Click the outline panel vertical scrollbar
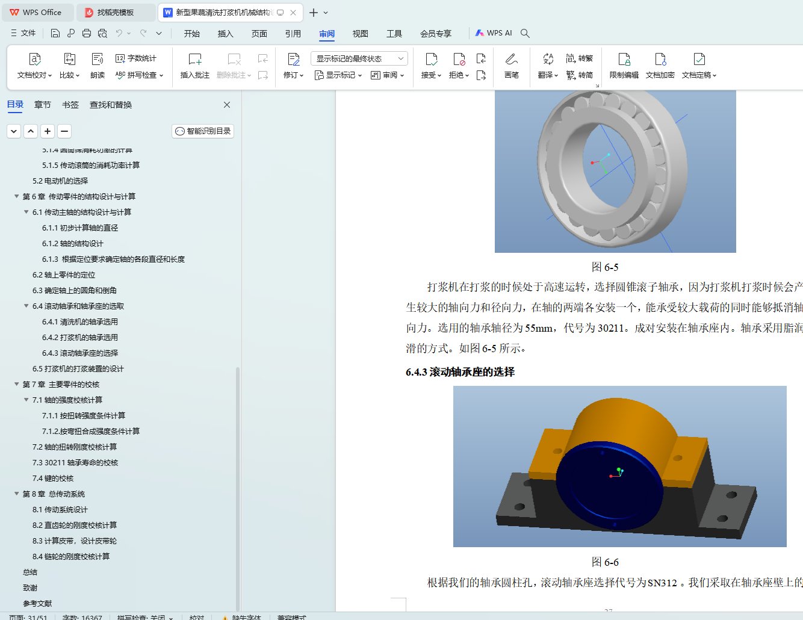Screen dimensions: 803x620 pos(238,489)
